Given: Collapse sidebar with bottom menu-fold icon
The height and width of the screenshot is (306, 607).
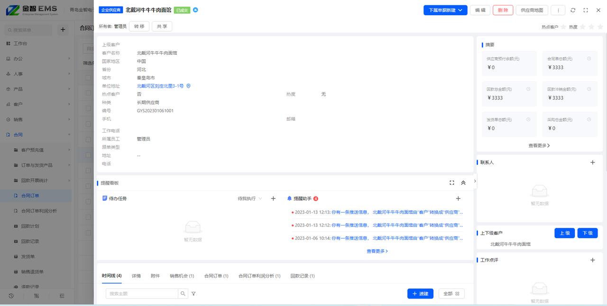Looking at the screenshot, I should point(62,296).
